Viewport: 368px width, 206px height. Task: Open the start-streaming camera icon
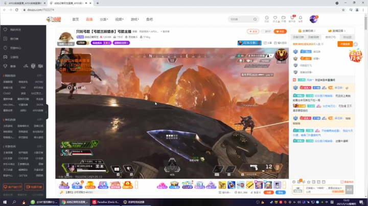pyautogui.click(x=284, y=19)
